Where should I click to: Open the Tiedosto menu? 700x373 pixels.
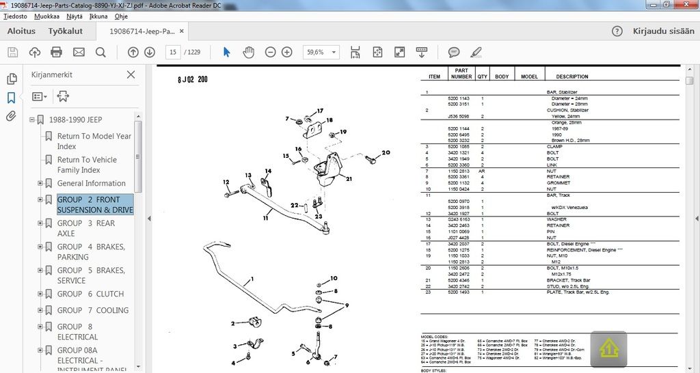click(15, 16)
